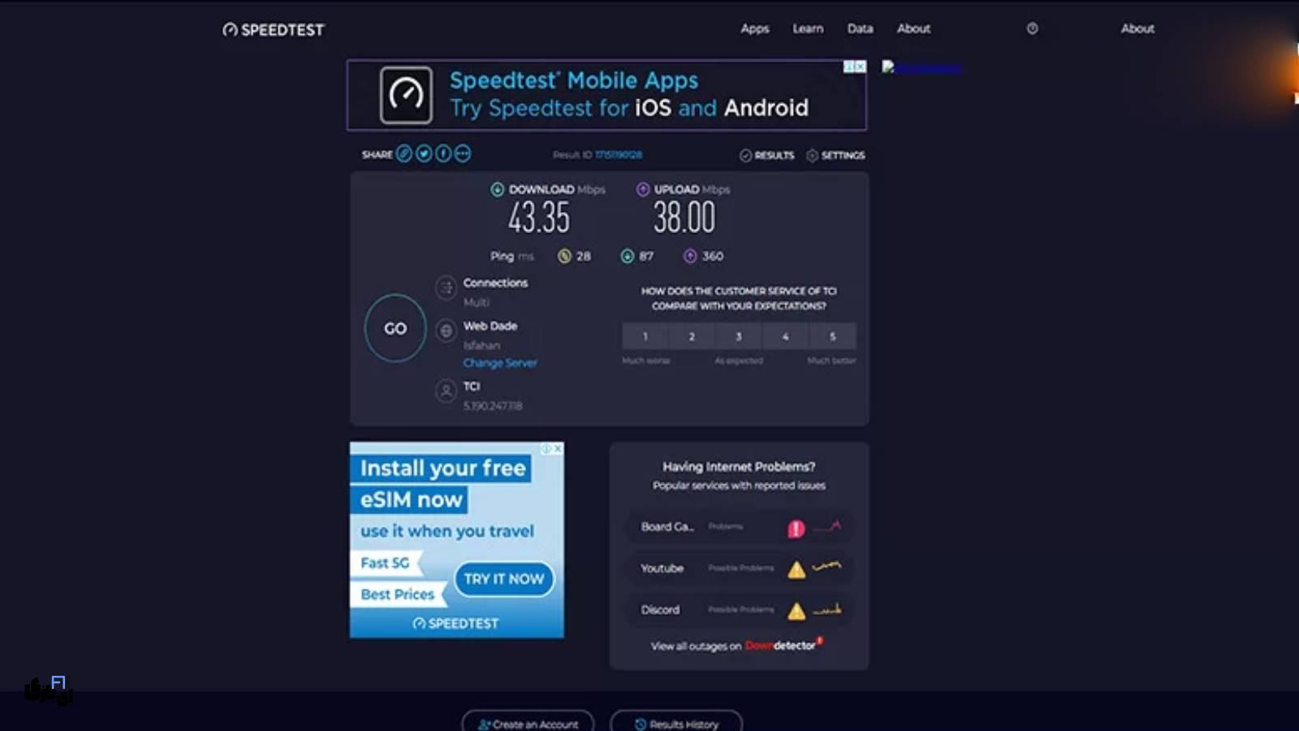
Task: Click TRY IT NOW in the eSIM ad
Action: point(504,579)
